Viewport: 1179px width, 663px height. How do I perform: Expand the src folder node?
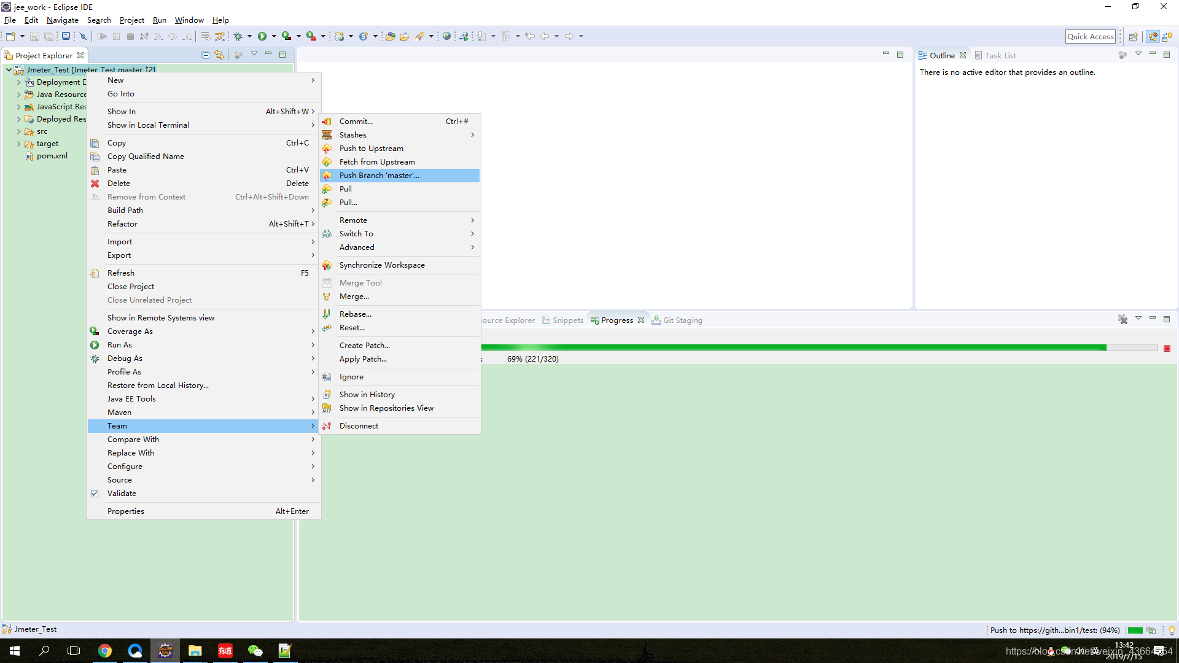tap(18, 131)
